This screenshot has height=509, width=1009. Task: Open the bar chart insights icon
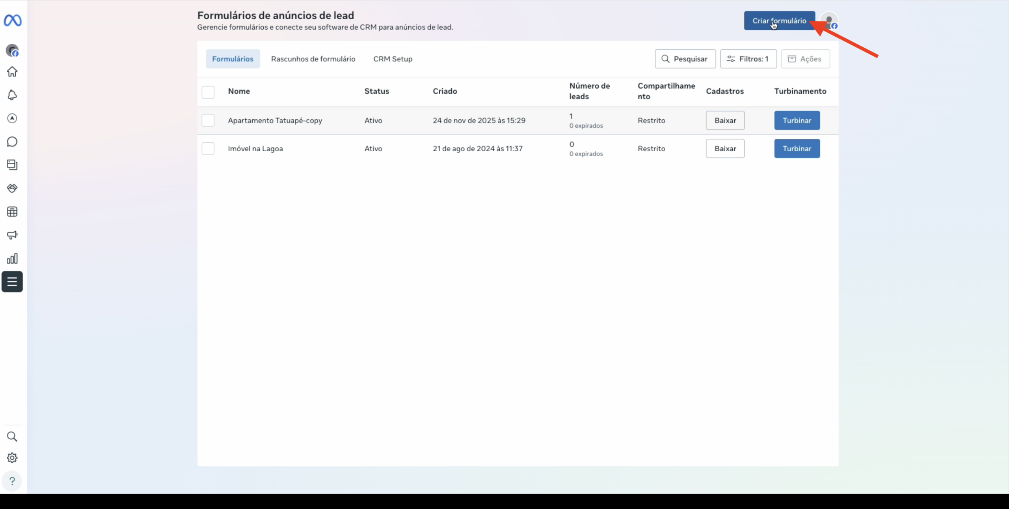pyautogui.click(x=12, y=258)
